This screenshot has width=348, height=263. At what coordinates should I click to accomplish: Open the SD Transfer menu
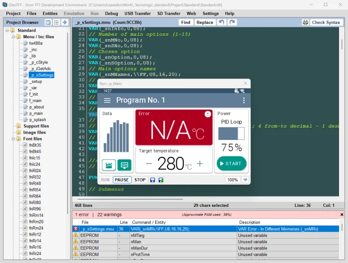169,13
